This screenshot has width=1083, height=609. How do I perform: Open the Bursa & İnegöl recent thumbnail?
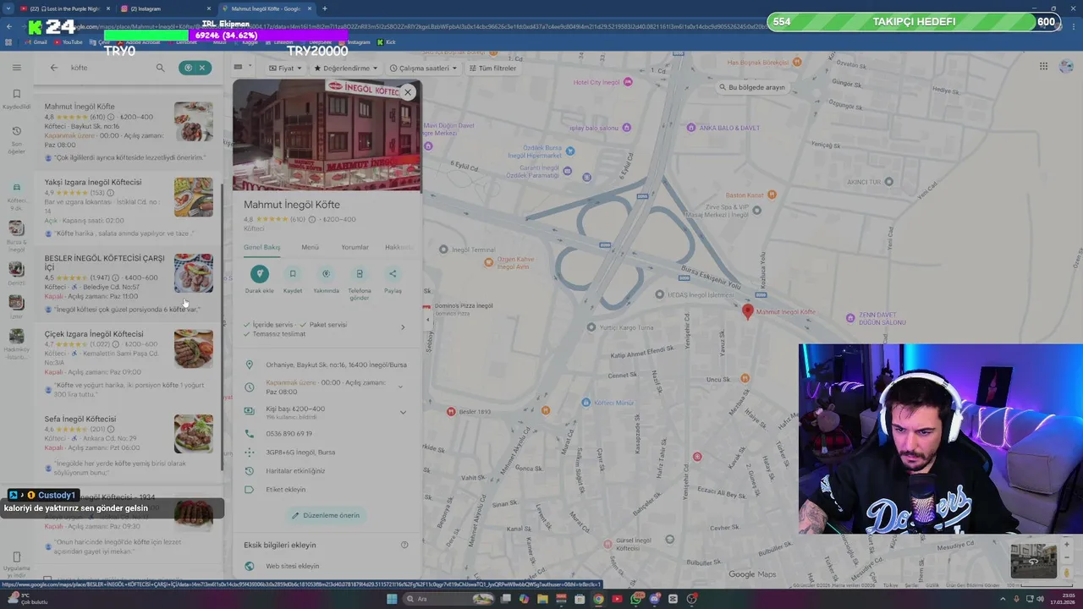(x=16, y=228)
